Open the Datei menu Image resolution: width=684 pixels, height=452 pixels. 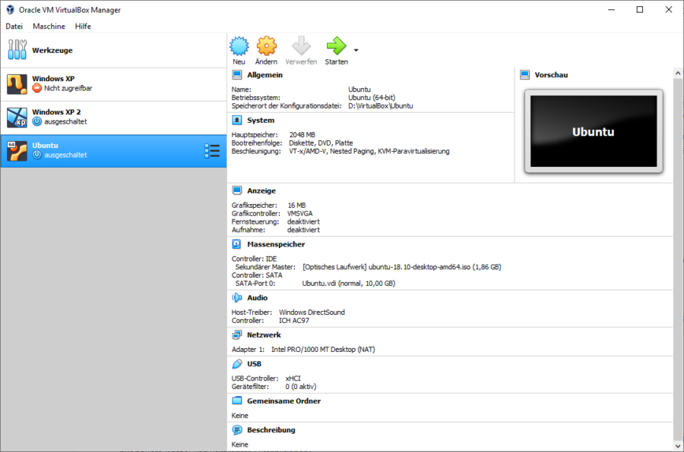point(14,26)
